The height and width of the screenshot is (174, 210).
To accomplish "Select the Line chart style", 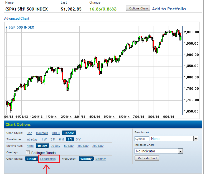I will [x=29, y=133].
